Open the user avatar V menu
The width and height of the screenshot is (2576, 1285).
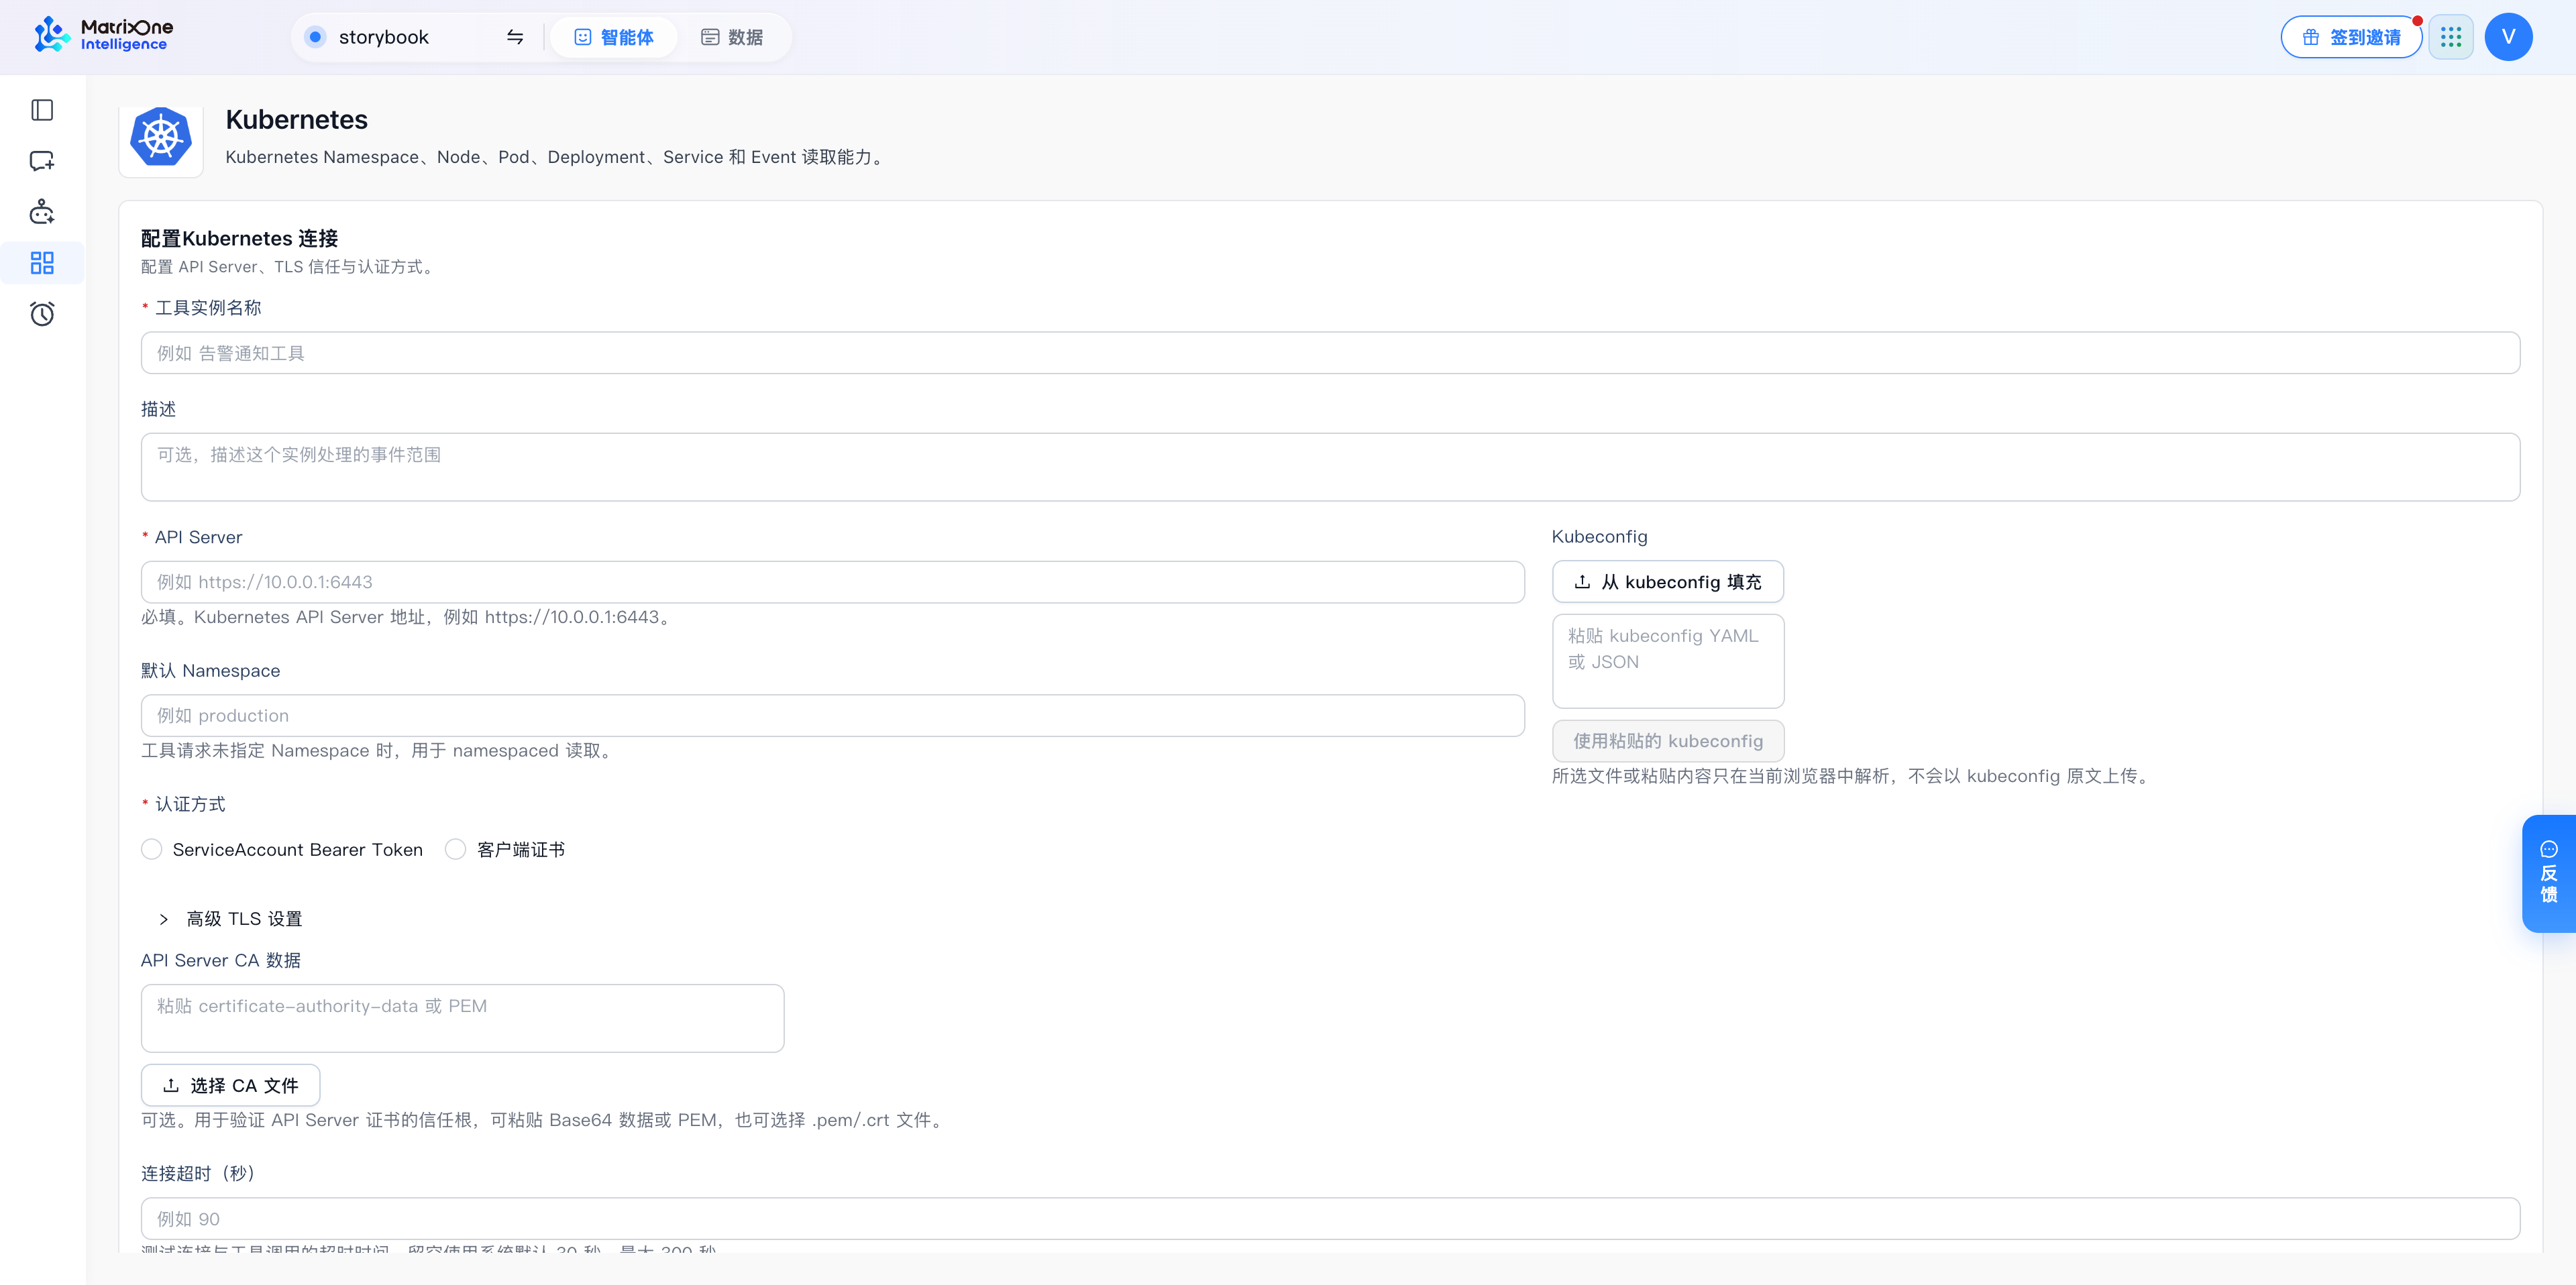(x=2508, y=37)
